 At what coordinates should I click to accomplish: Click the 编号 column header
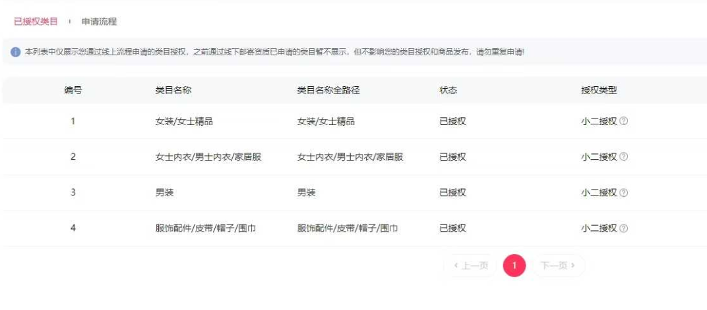pos(73,90)
